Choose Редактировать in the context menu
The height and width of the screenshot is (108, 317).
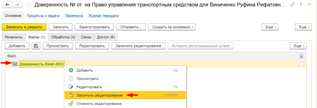coord(125,87)
